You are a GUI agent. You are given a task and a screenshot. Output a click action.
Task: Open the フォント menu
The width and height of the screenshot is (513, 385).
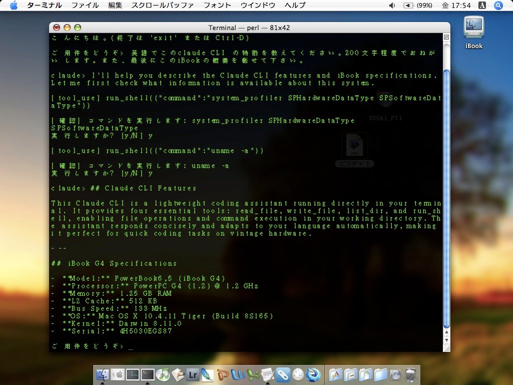coord(217,5)
